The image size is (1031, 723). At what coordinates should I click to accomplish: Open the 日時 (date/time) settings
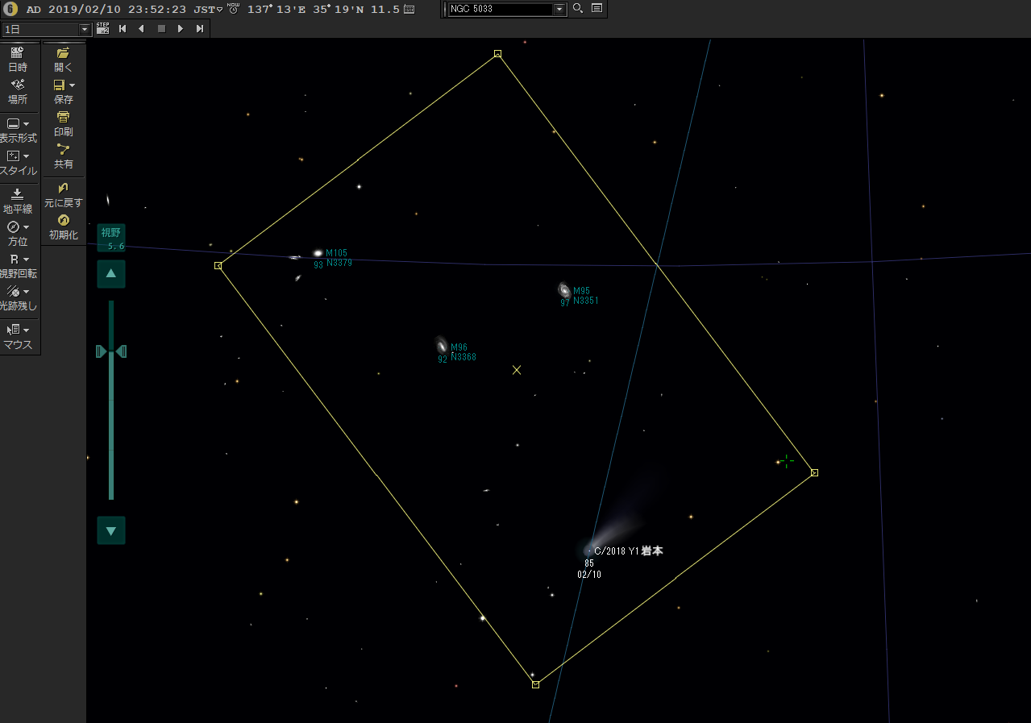[x=18, y=59]
